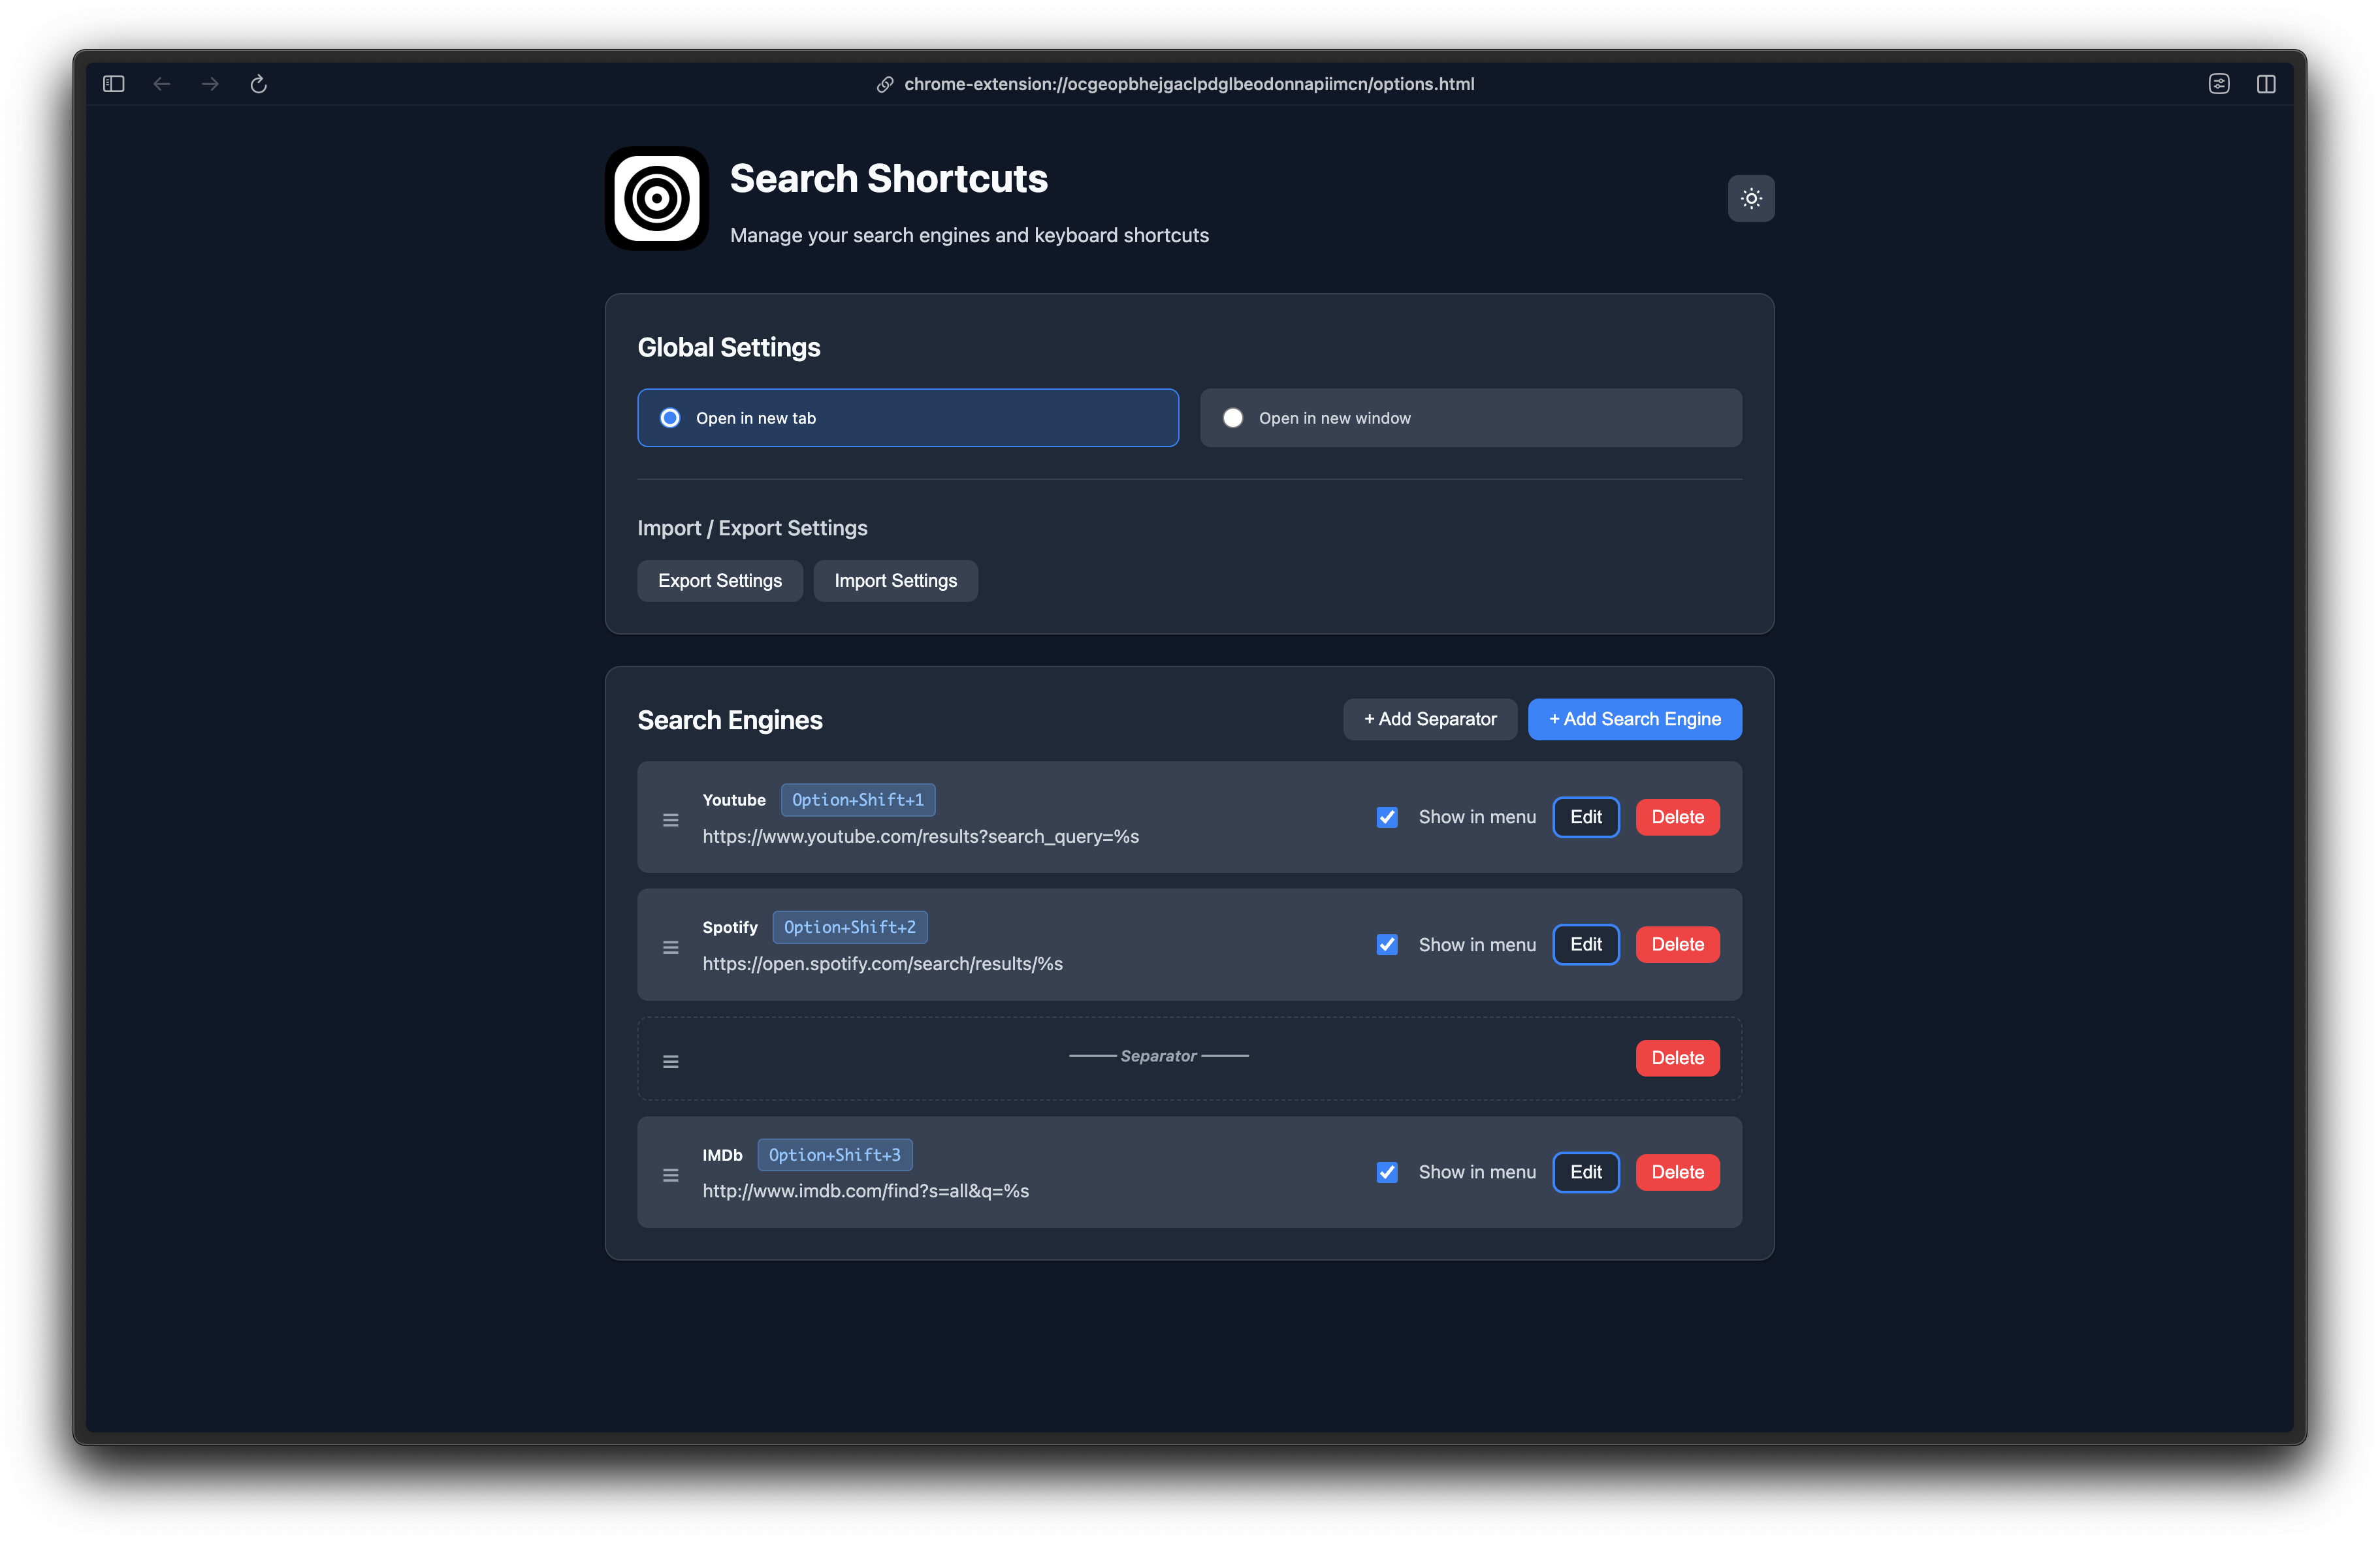
Task: Click the Export Settings button
Action: 720,580
